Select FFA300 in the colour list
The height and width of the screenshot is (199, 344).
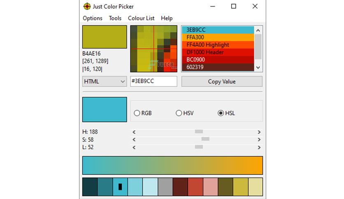(x=218, y=37)
